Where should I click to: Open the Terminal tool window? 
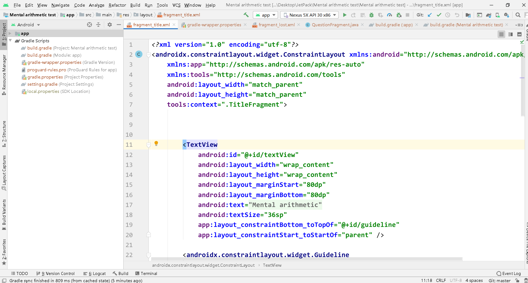pyautogui.click(x=146, y=273)
